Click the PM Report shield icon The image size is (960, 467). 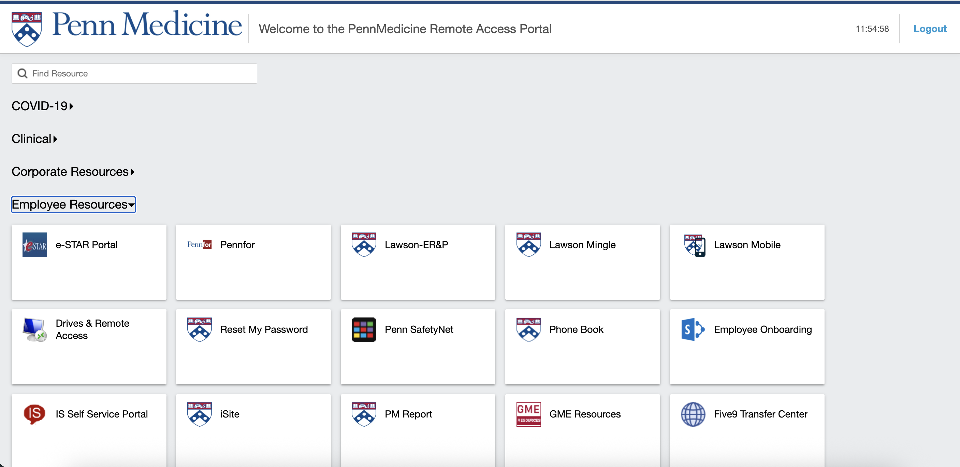pyautogui.click(x=364, y=414)
